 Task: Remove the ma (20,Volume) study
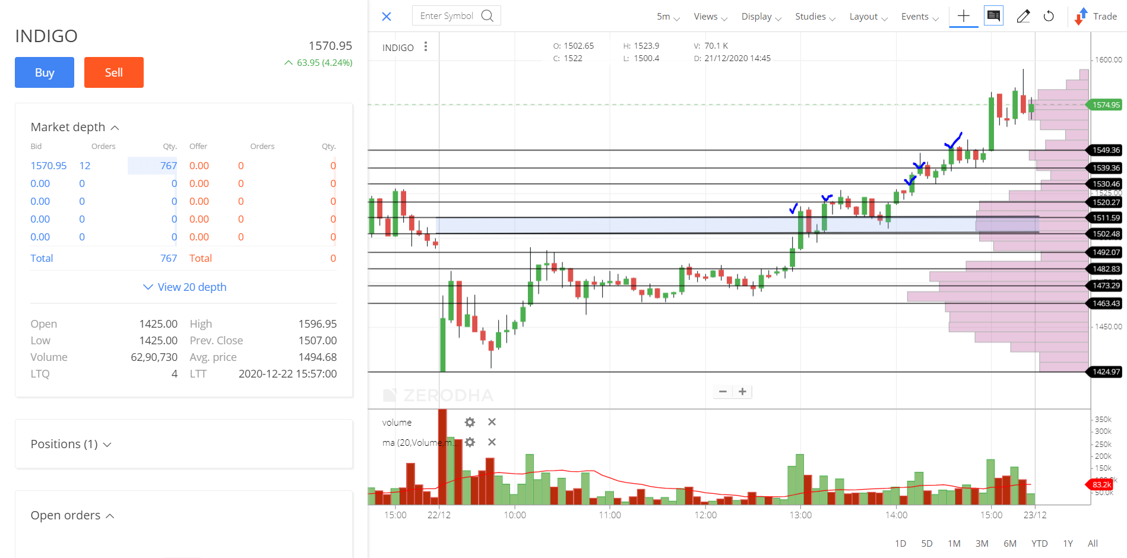coord(492,442)
